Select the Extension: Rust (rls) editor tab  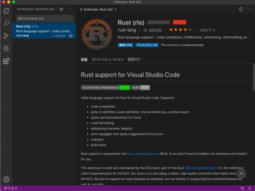click(98, 9)
